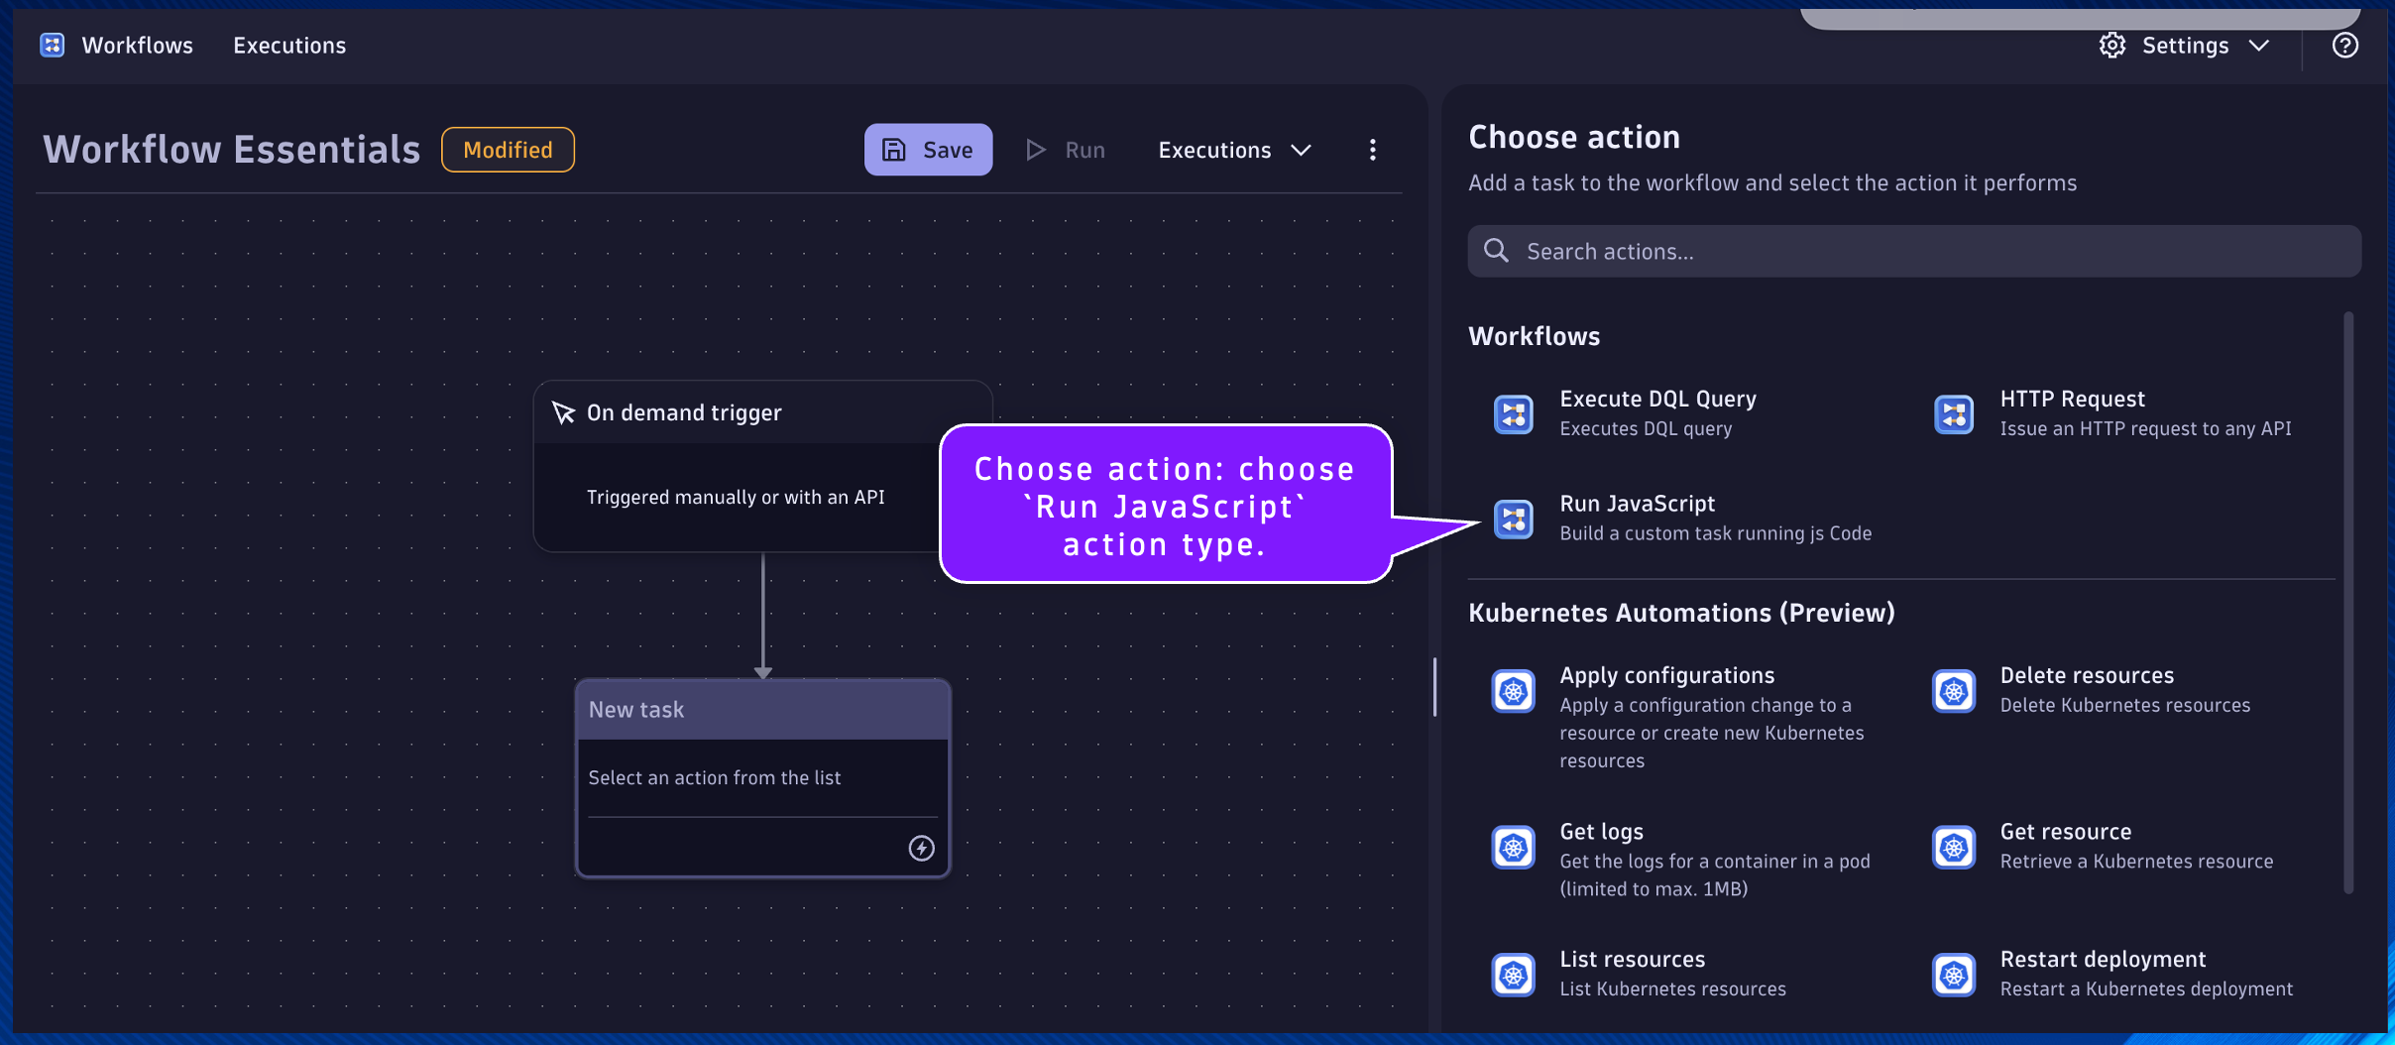Viewport: 2395px width, 1045px height.
Task: Click the actions list vertical scrollbar
Action: coord(2348,603)
